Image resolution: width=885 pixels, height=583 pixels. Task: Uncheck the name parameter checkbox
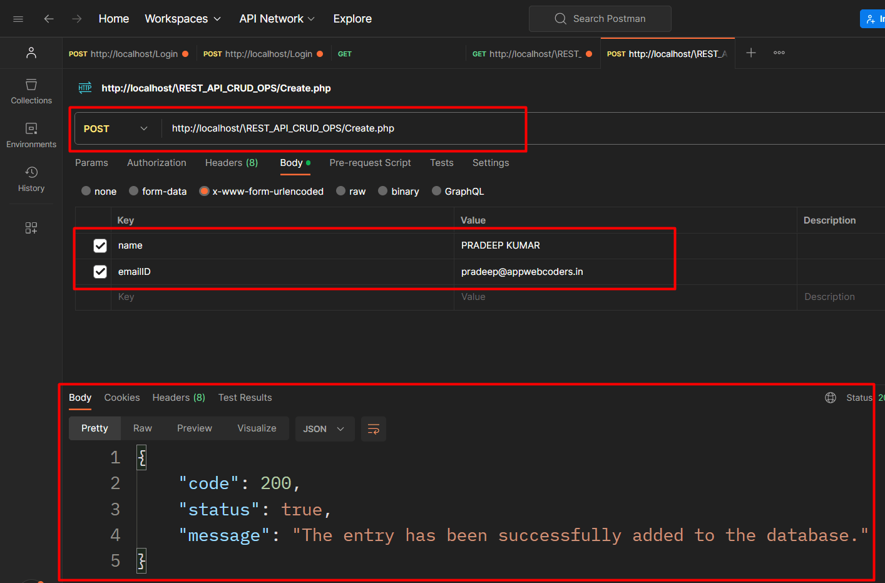click(100, 245)
